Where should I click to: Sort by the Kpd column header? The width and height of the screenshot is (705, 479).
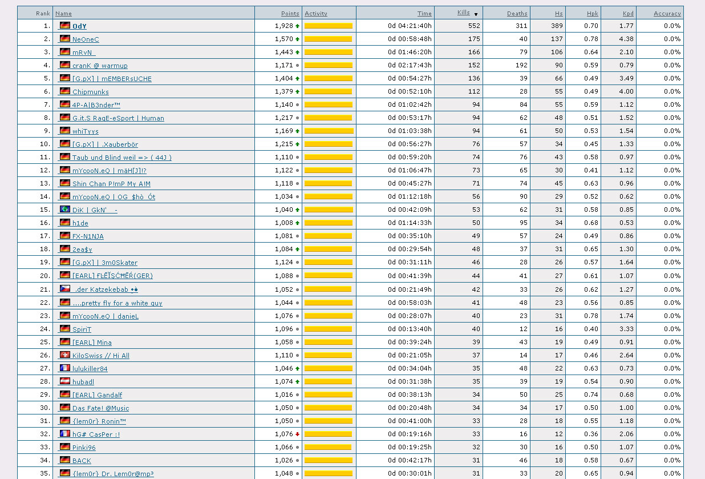627,13
